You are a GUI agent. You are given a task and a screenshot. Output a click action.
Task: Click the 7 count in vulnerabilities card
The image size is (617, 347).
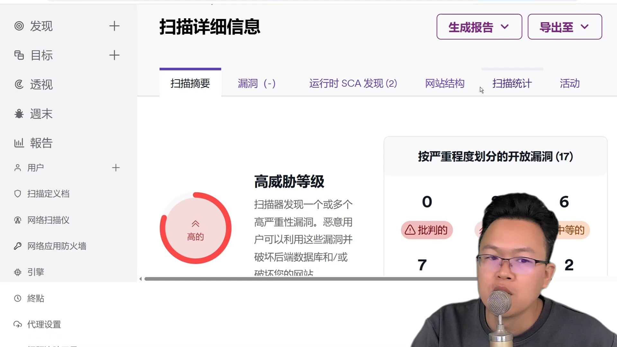tap(422, 265)
